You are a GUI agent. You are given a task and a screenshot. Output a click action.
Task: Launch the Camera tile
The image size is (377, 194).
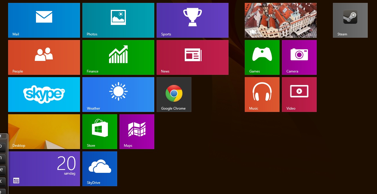[299, 57]
